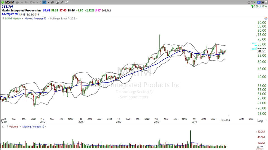Open the blue S dropdown button
The height and width of the screenshot is (150, 268).
259,2
